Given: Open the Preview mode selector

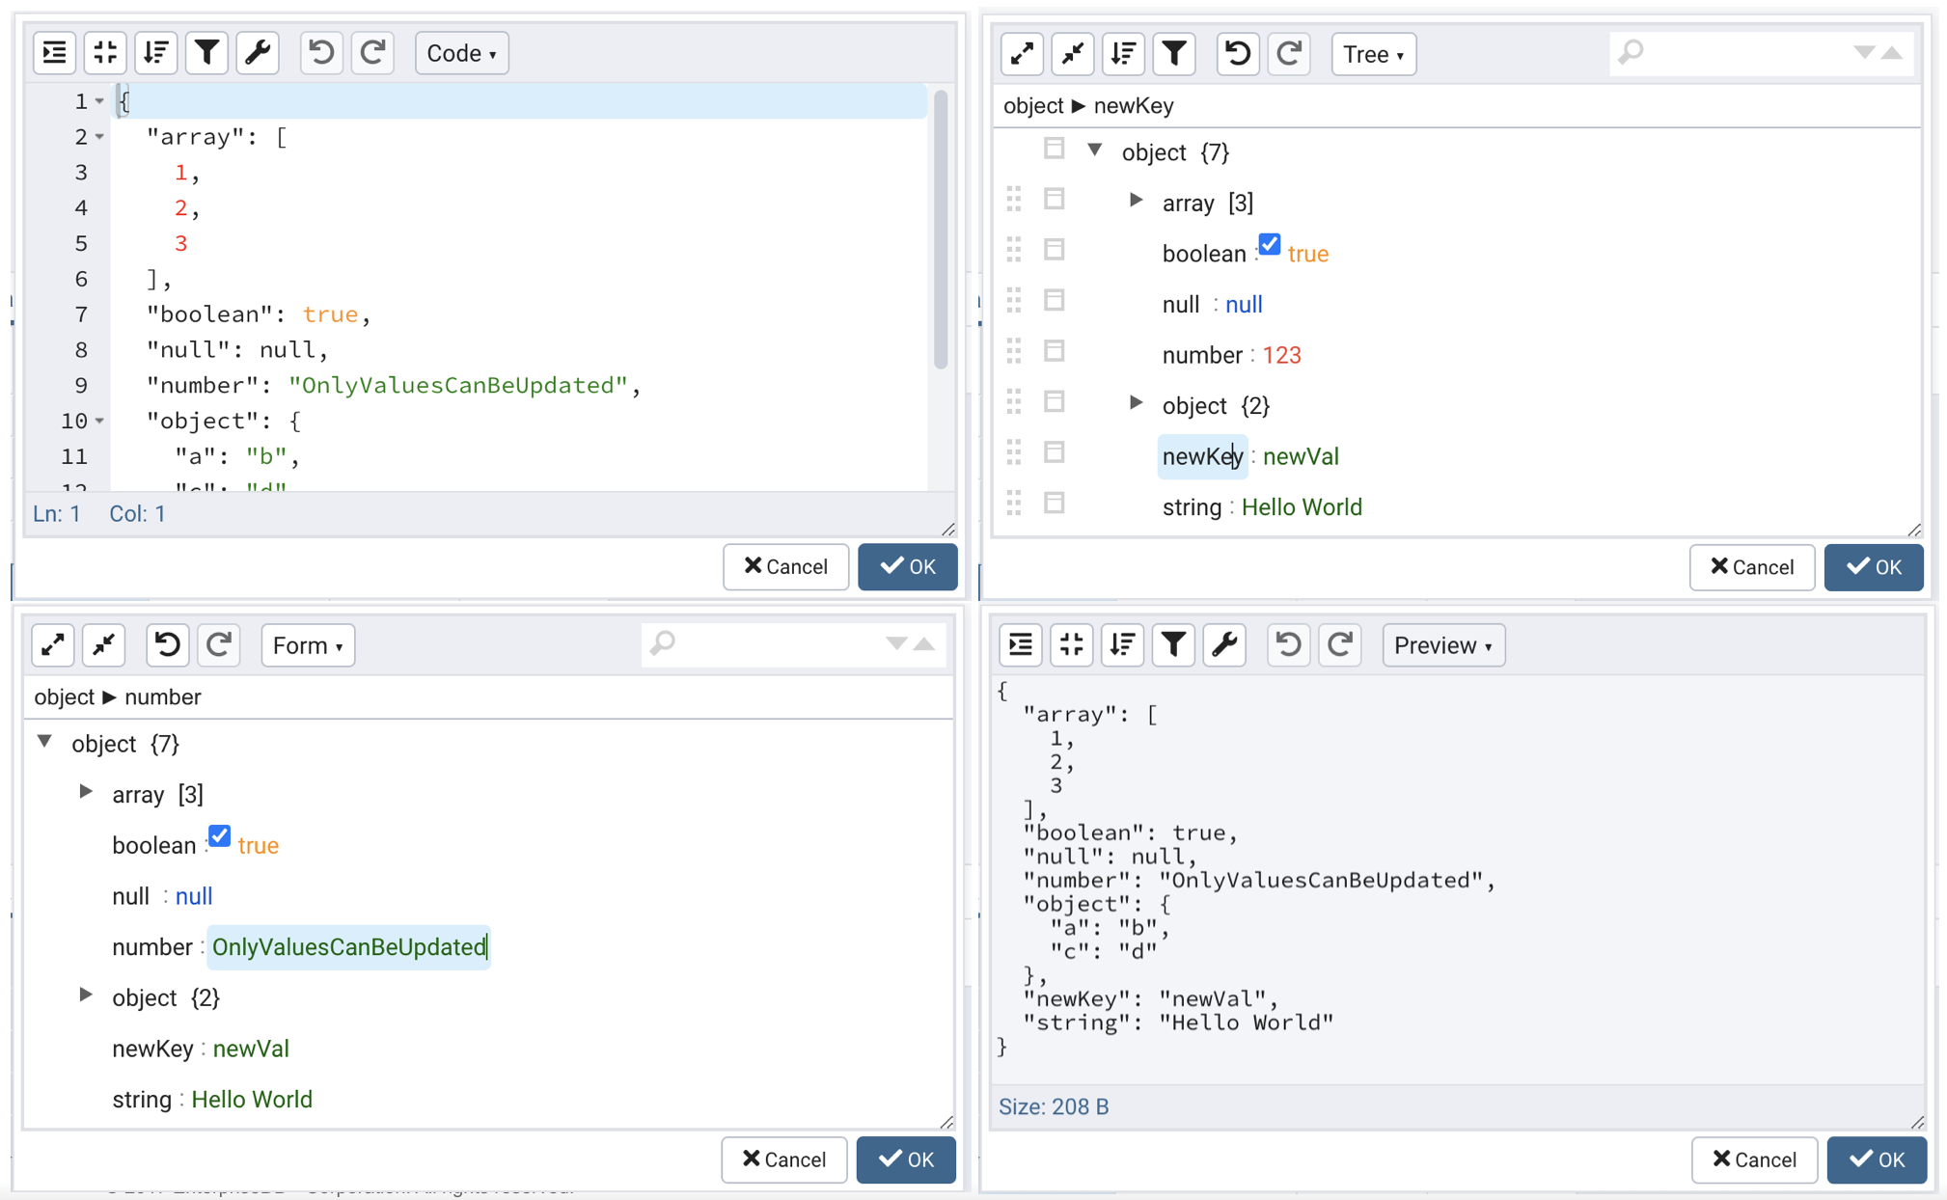Looking at the screenshot, I should [1442, 644].
